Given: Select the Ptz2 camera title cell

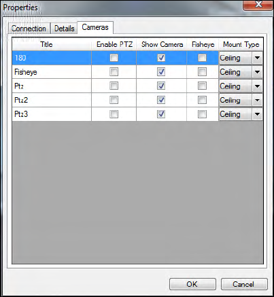Looking at the screenshot, I should tap(52, 100).
